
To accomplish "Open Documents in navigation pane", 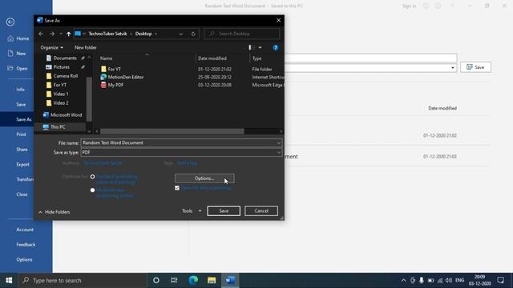I will click(x=65, y=58).
